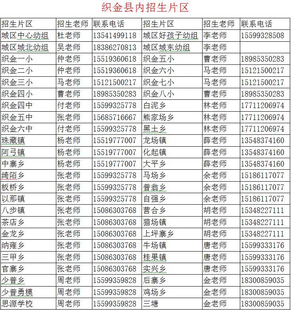Select the 中寨乡 cell
291x310 pixels.
point(29,164)
